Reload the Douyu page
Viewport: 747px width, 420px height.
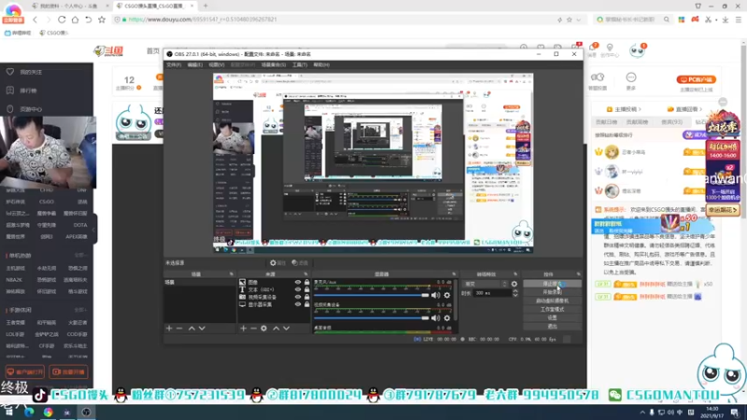tap(62, 20)
